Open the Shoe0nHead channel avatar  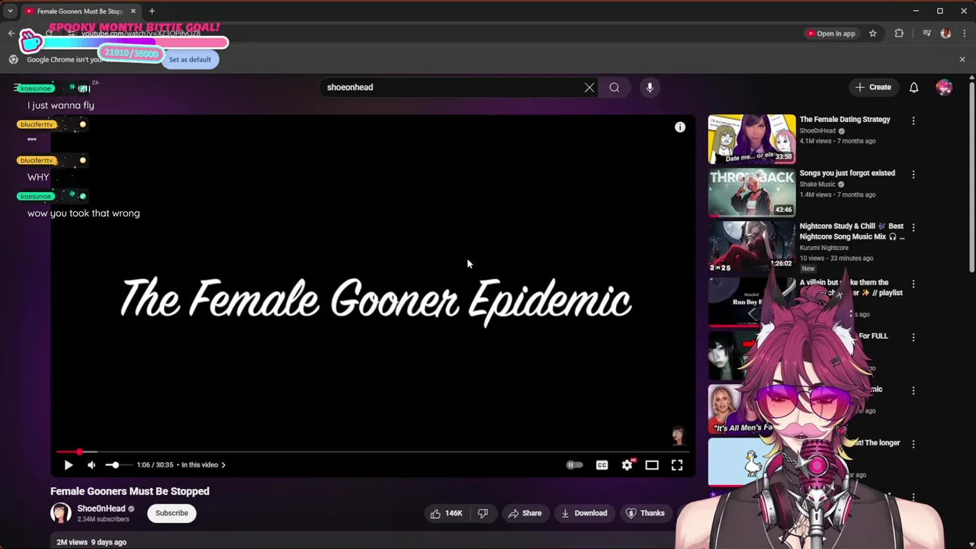[x=61, y=513]
